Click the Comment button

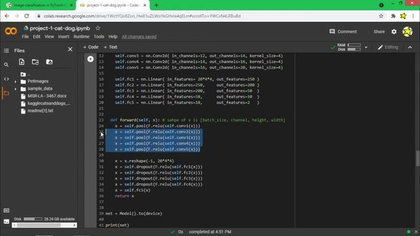pos(343,31)
